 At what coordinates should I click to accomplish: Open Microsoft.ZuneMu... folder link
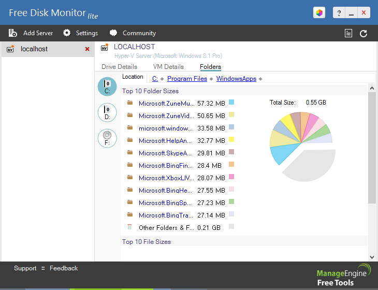click(166, 104)
